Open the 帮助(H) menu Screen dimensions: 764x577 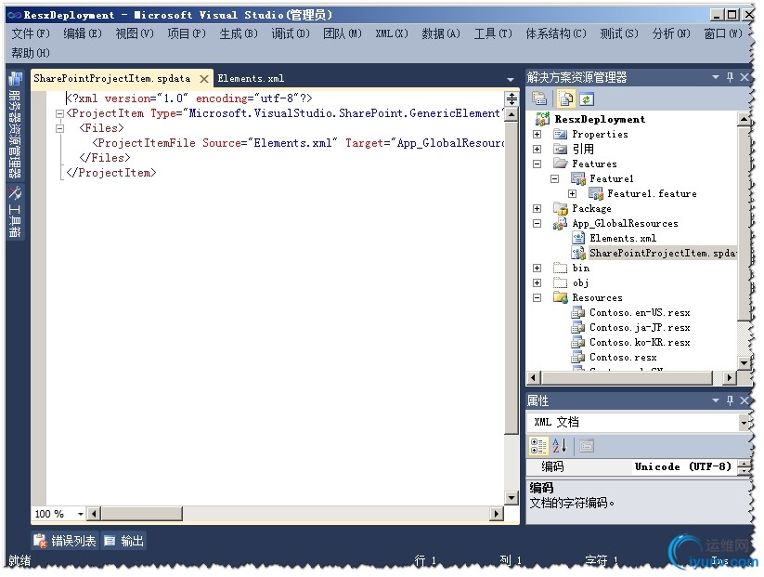pos(31,53)
